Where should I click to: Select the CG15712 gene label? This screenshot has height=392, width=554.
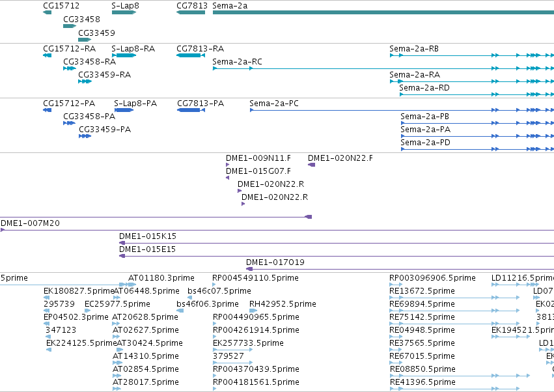[61, 6]
